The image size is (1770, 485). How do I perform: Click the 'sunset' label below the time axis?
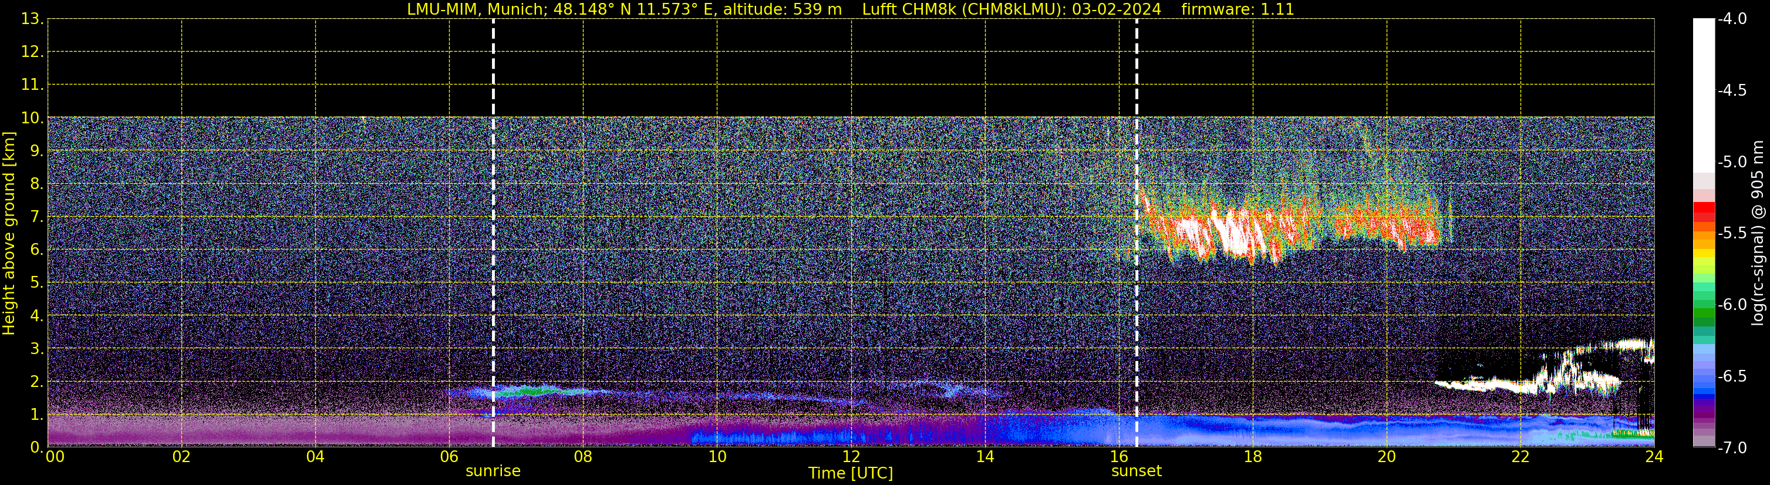pyautogui.click(x=1137, y=471)
